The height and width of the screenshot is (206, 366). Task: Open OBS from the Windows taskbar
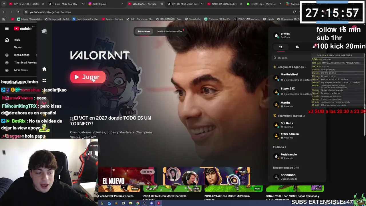(144, 203)
